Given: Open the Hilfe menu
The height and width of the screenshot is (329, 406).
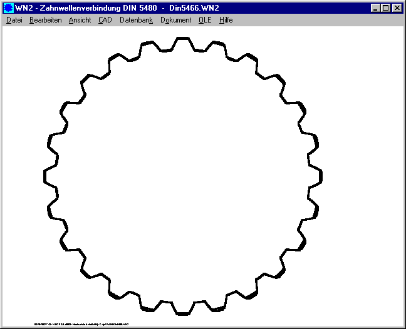Looking at the screenshot, I should coord(226,20).
